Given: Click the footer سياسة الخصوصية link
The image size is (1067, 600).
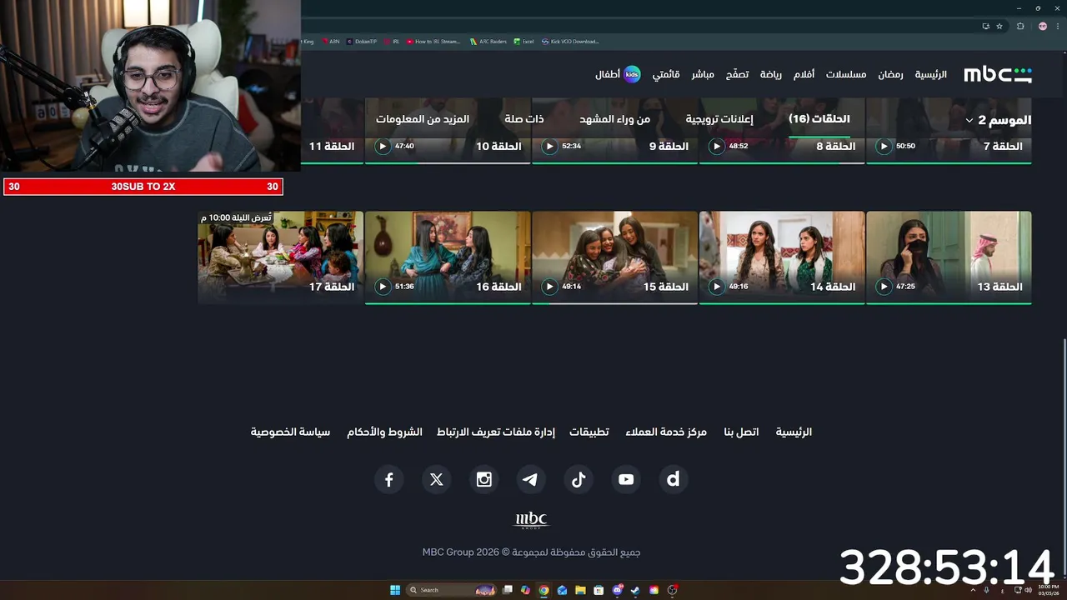Looking at the screenshot, I should point(290,432).
